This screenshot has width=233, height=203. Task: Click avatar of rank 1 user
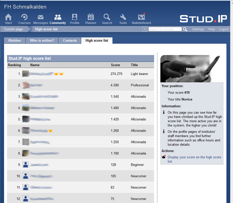tap(25, 74)
